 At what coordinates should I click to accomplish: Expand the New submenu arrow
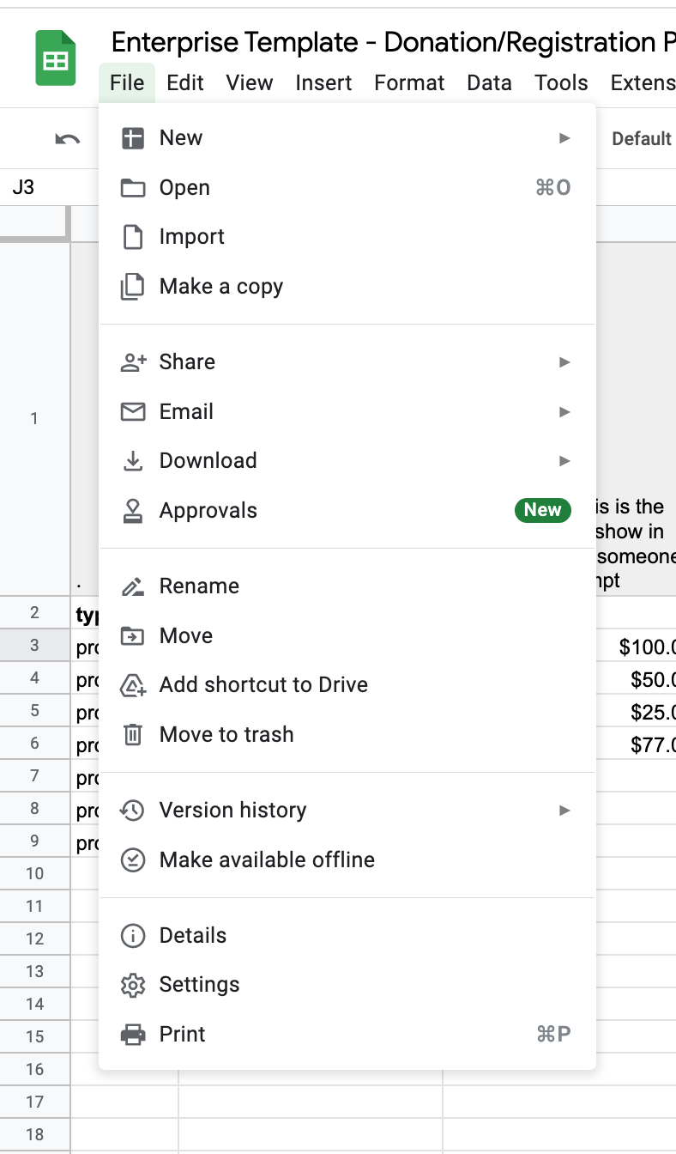[x=564, y=138]
